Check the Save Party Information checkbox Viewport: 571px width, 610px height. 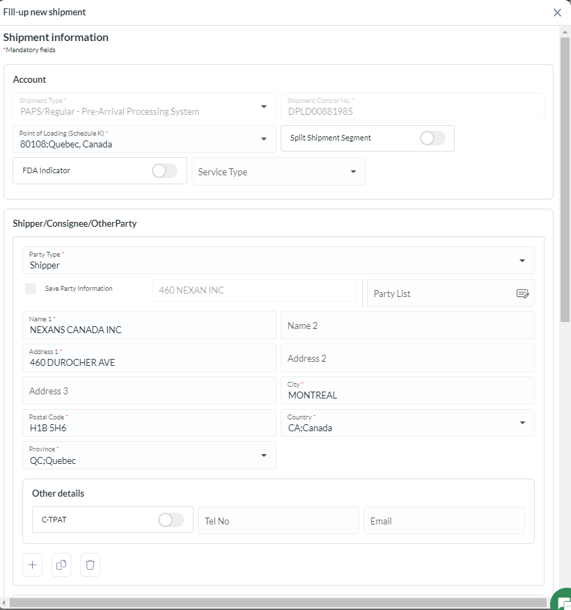[31, 289]
